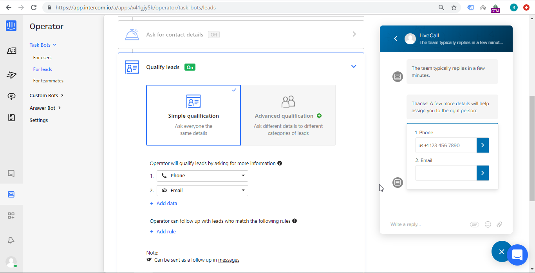Open the Phone attribute dropdown
The height and width of the screenshot is (273, 535).
point(202,176)
